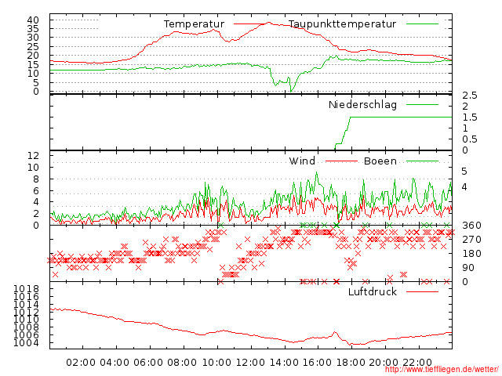The image size is (502, 376).
Task: Click the red line sample beside Luftdruck
Action: pos(422,291)
